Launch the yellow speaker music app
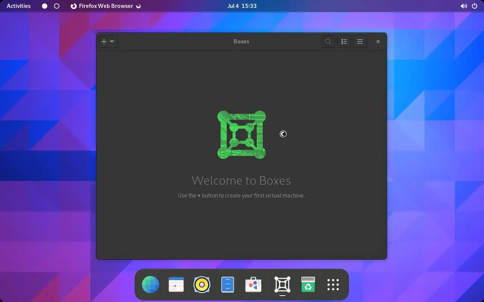The height and width of the screenshot is (302, 484). tap(202, 285)
